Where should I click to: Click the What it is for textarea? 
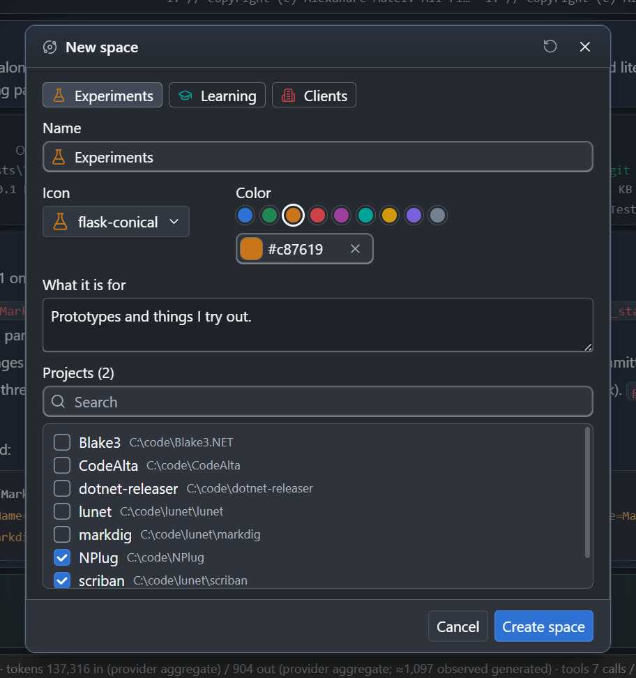(318, 325)
